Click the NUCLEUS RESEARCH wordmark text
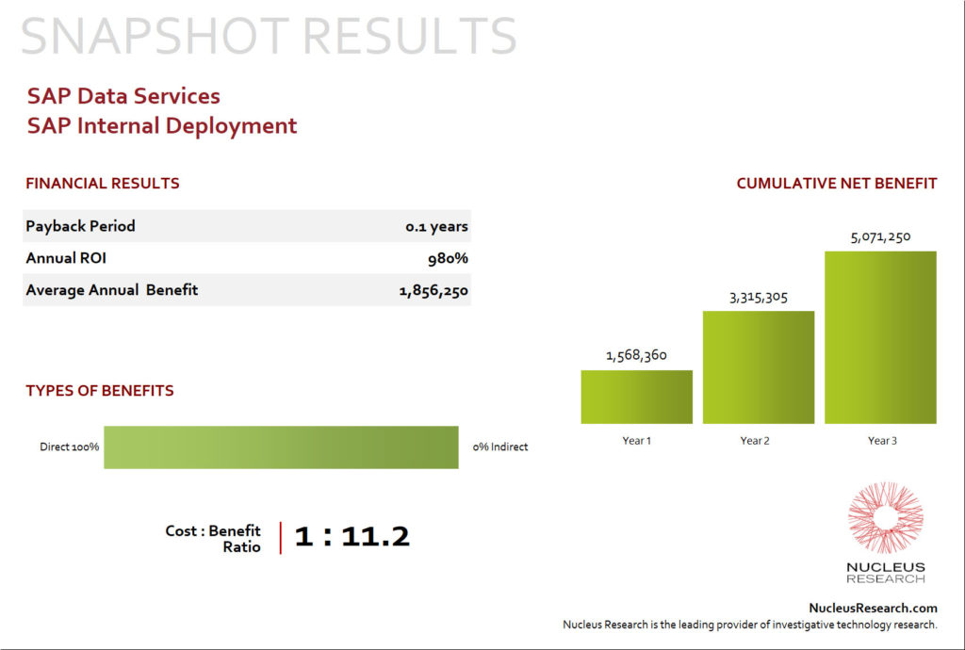Viewport: 965px width, 650px height. click(886, 573)
